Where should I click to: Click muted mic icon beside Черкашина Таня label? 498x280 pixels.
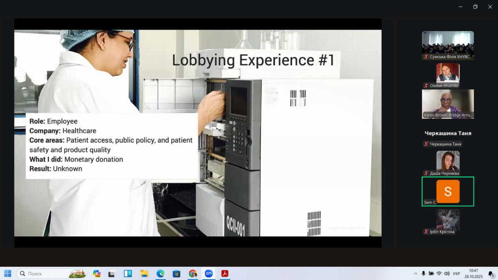426,144
